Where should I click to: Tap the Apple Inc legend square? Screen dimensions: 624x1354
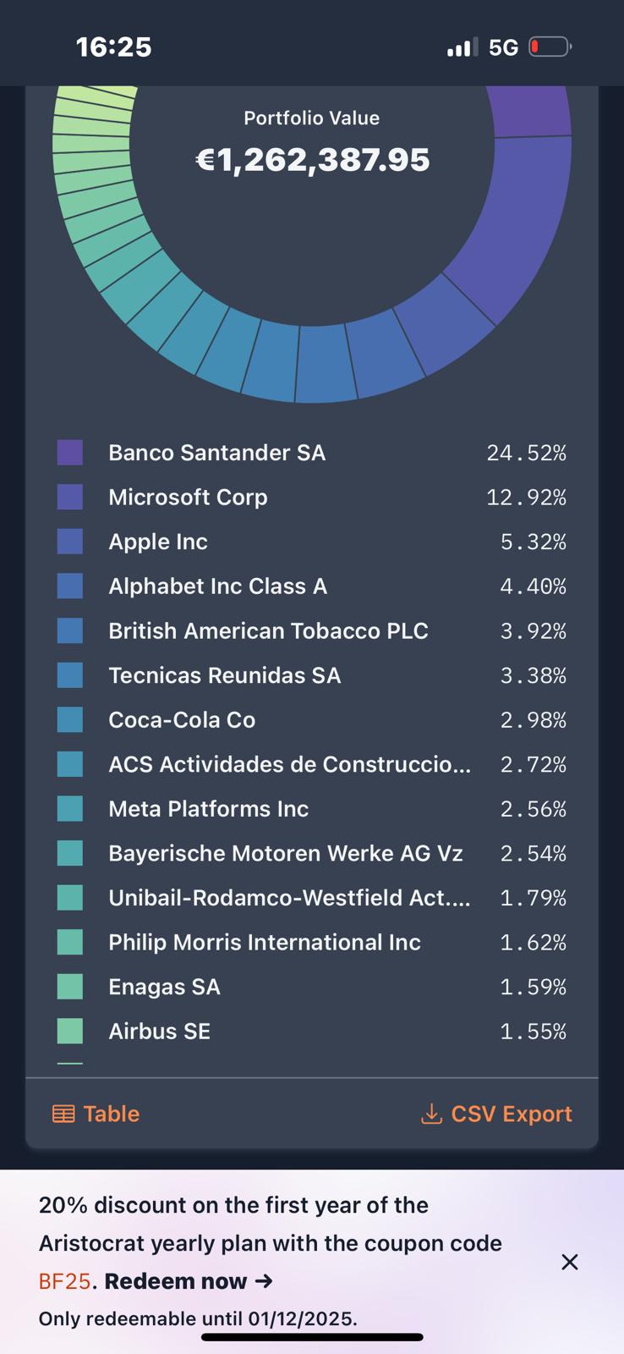click(70, 542)
